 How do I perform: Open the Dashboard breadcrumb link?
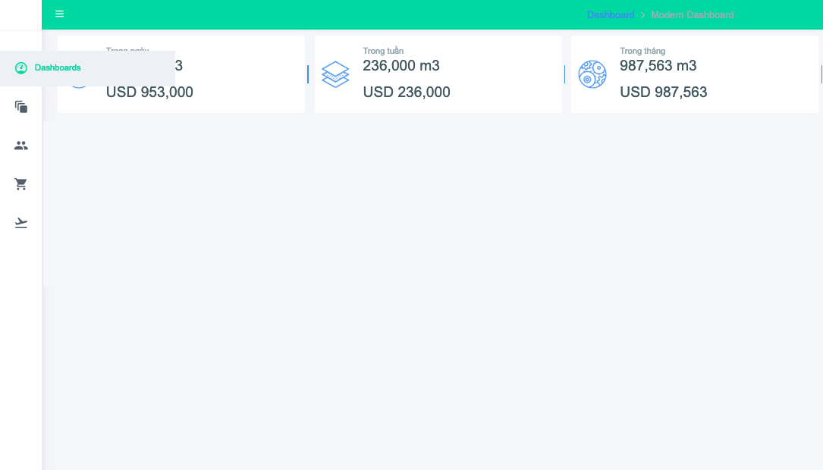pyautogui.click(x=611, y=14)
